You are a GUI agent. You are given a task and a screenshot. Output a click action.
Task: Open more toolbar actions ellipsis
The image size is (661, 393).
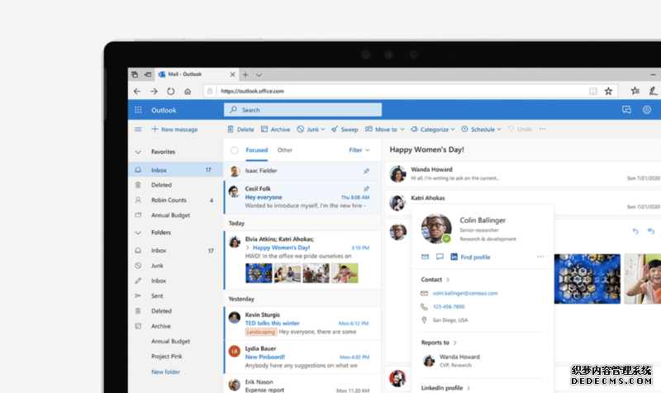[x=543, y=130]
